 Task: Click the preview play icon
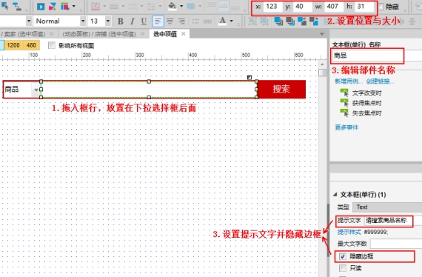pyautogui.click(x=41, y=7)
